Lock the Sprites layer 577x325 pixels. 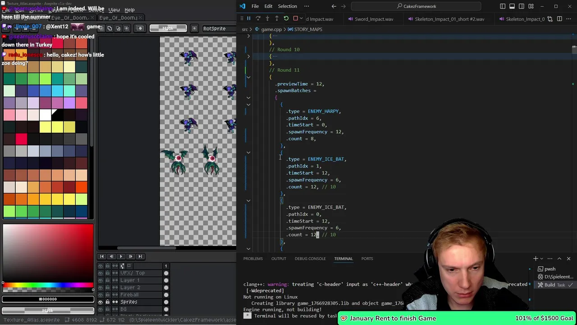[x=108, y=302]
